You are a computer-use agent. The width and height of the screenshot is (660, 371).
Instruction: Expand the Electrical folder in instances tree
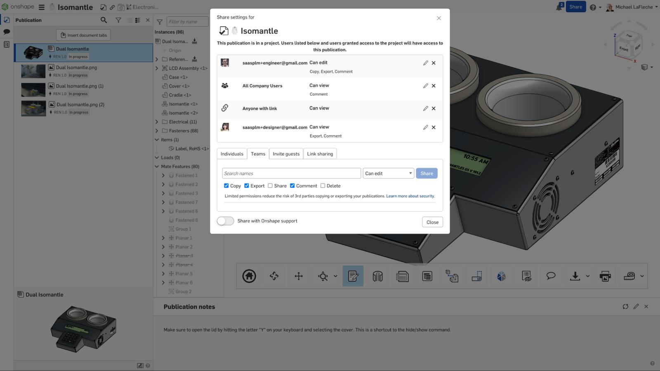(157, 122)
